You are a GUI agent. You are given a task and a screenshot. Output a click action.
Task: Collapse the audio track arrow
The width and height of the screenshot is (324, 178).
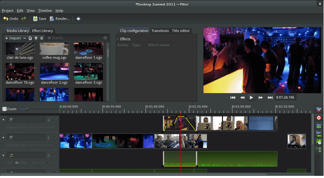tap(3, 155)
